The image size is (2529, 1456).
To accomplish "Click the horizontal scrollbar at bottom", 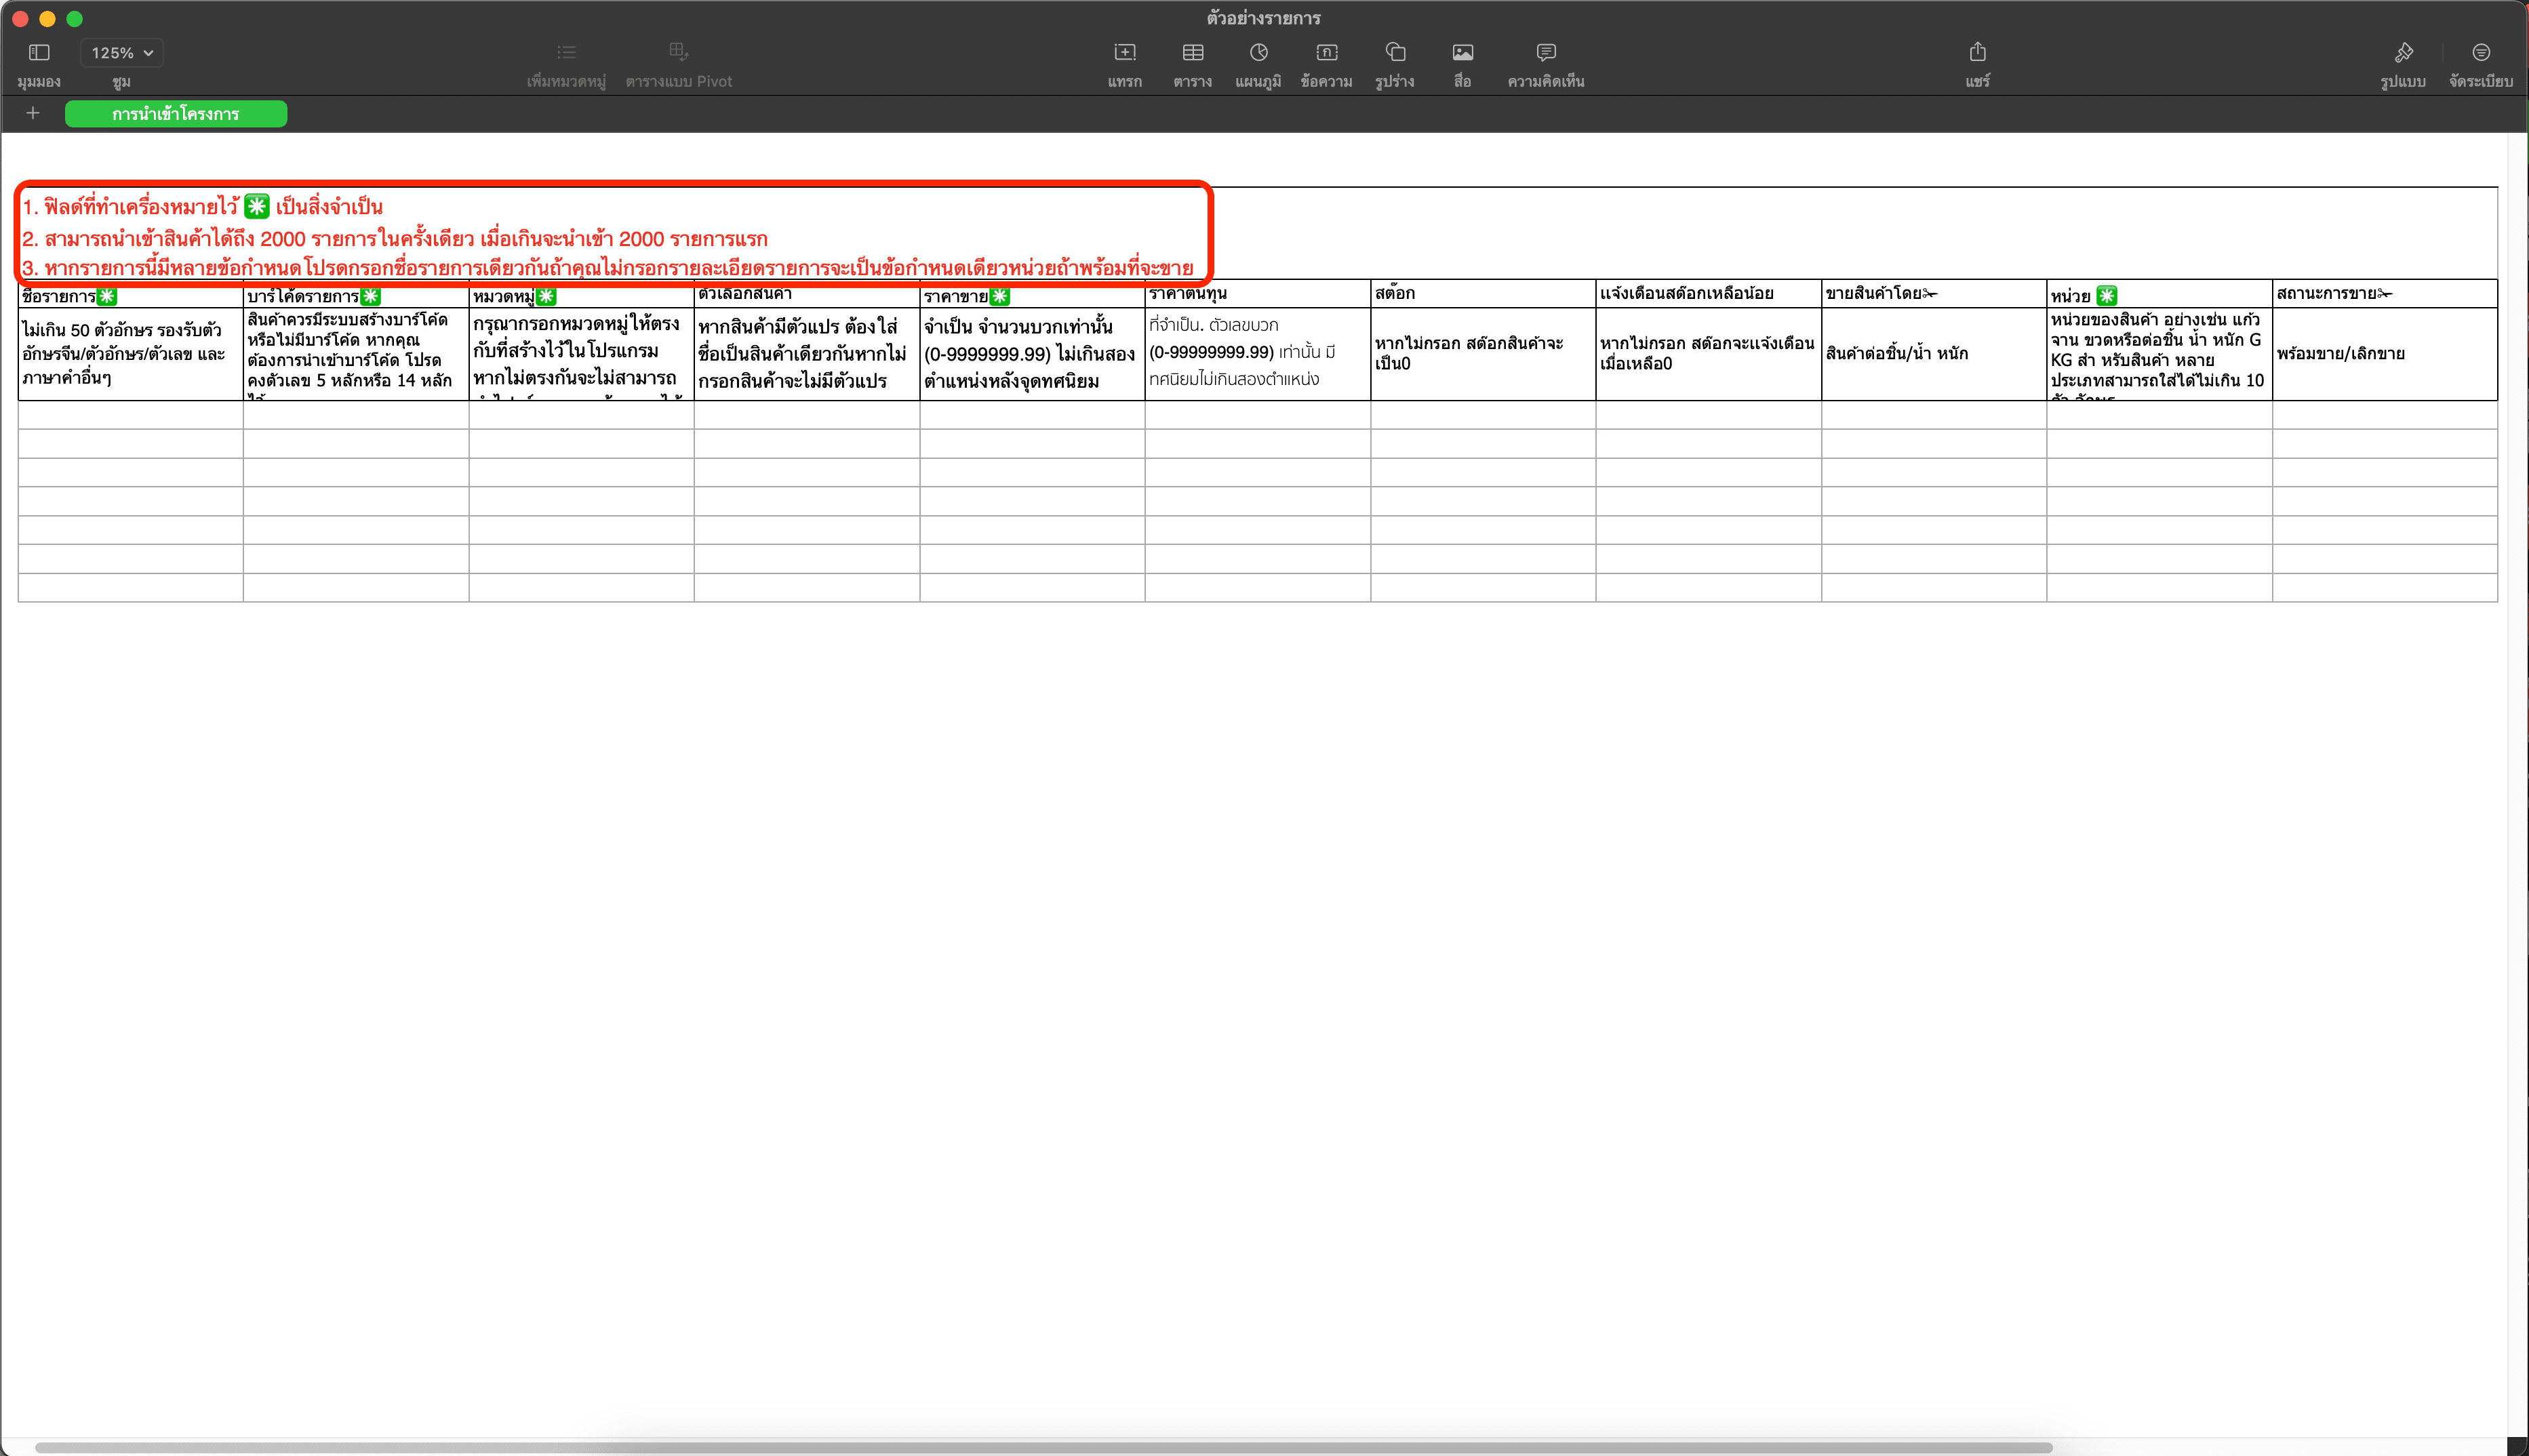I will pyautogui.click(x=1043, y=1447).
